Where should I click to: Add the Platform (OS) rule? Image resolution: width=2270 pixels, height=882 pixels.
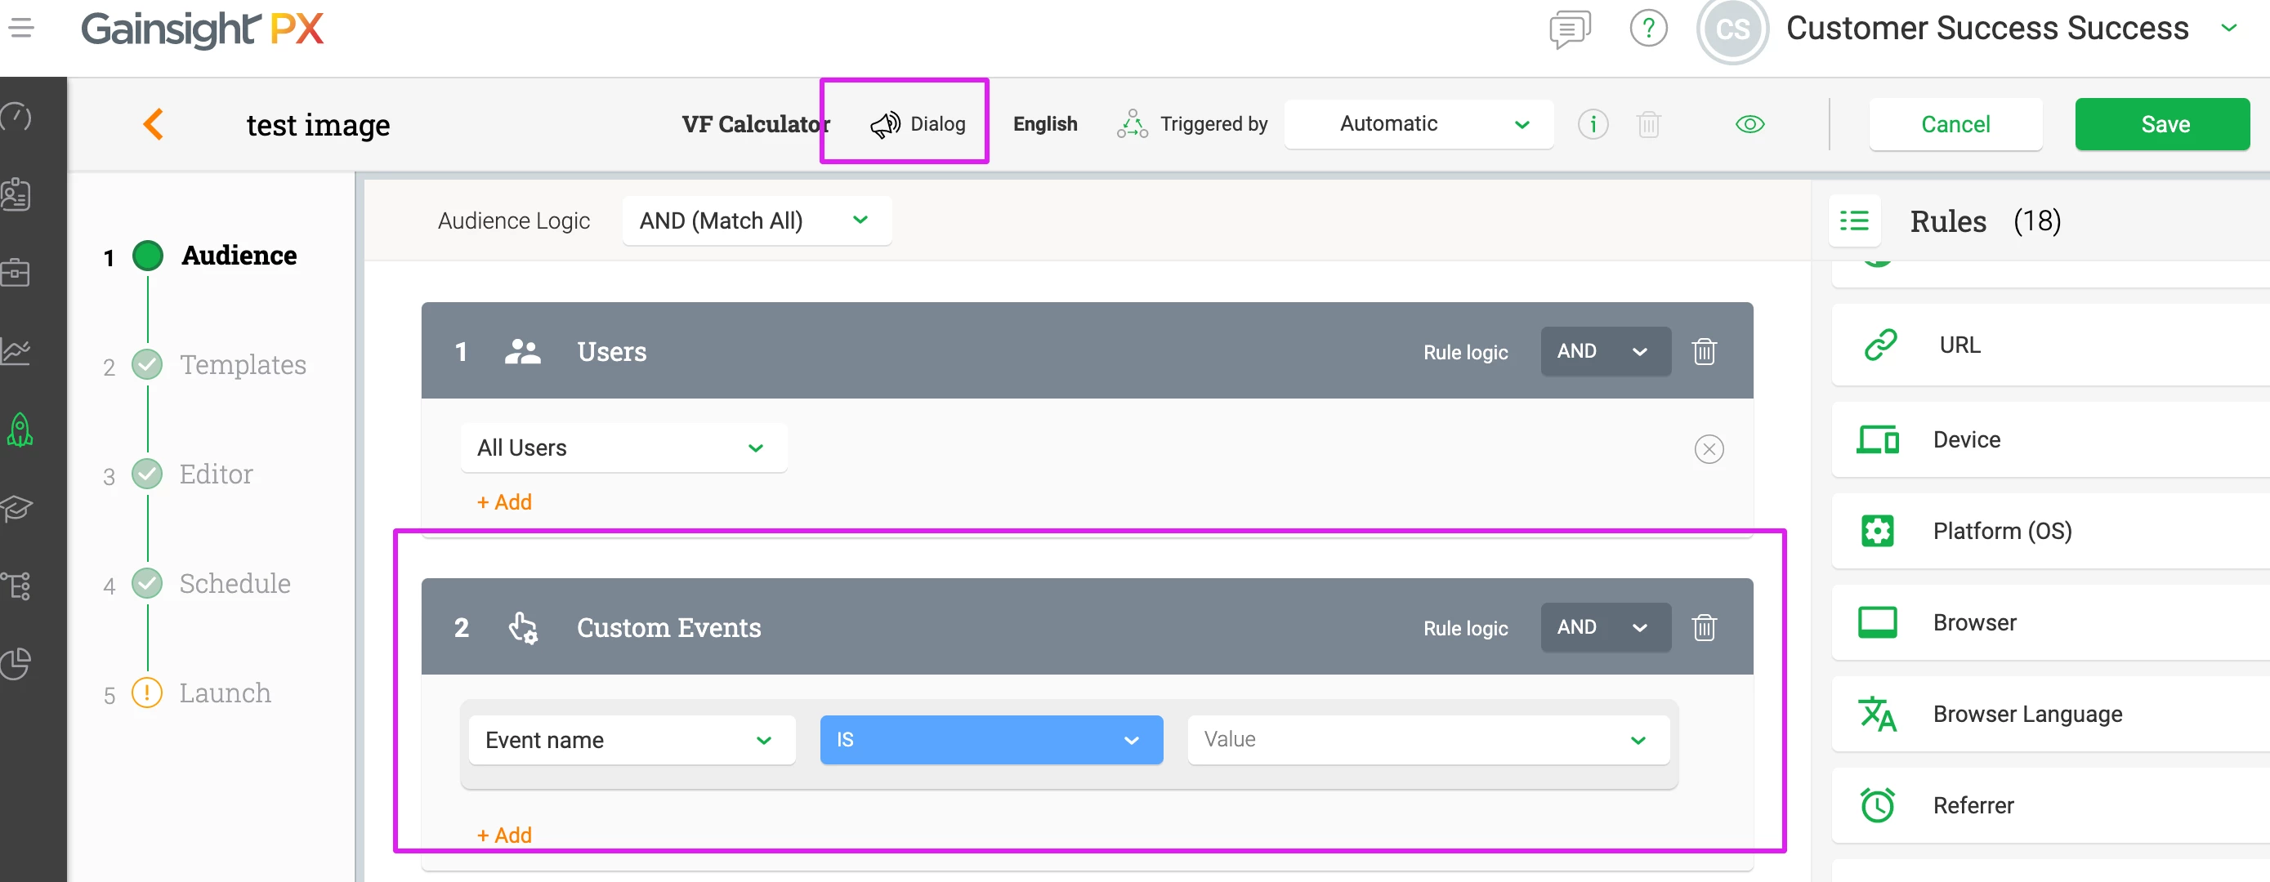point(2050,532)
